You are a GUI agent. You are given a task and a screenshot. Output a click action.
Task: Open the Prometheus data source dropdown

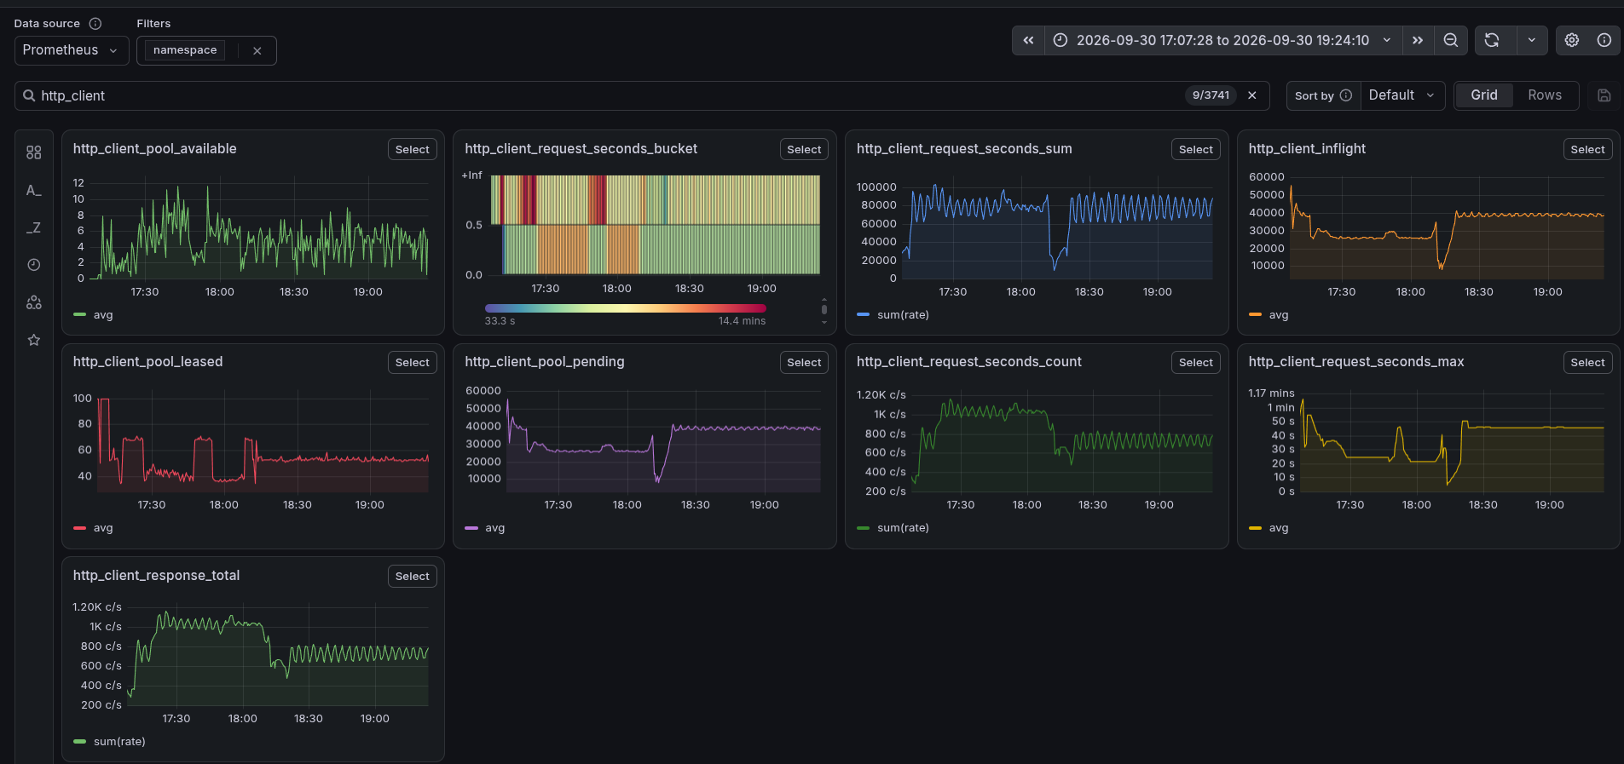pyautogui.click(x=72, y=50)
